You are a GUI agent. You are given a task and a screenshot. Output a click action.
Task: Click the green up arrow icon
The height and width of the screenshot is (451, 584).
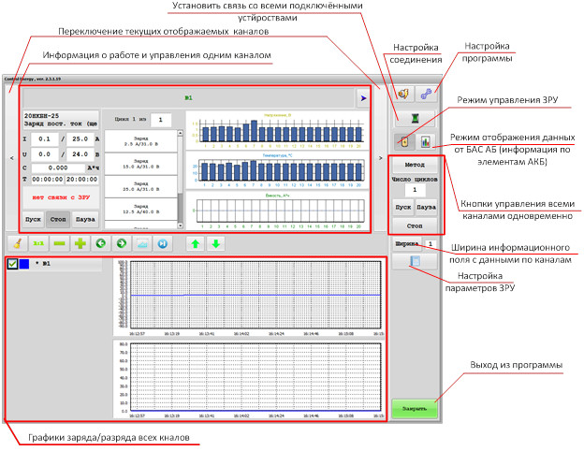tap(195, 243)
